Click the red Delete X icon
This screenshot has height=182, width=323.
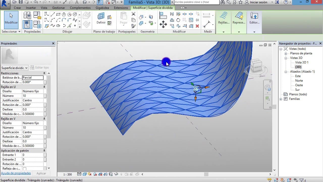click(x=197, y=26)
